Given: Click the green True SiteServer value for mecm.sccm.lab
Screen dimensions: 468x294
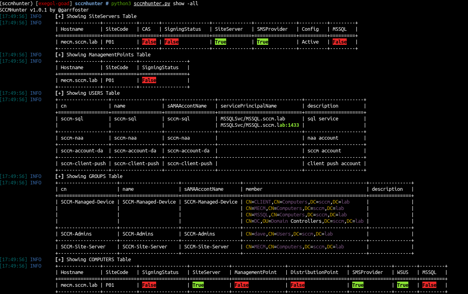Looking at the screenshot, I should click(x=221, y=42).
